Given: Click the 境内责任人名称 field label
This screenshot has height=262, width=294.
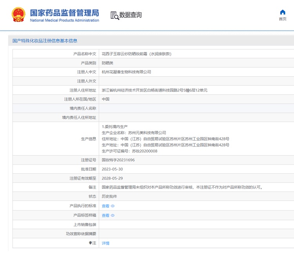Looking at the screenshot, I should [83, 108].
